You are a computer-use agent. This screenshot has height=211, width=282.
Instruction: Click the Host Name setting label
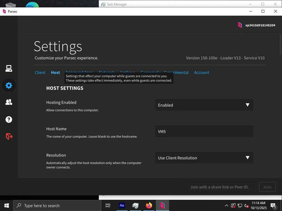point(56,129)
